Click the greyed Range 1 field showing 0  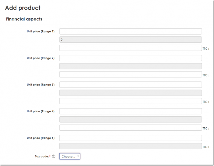coord(130,40)
